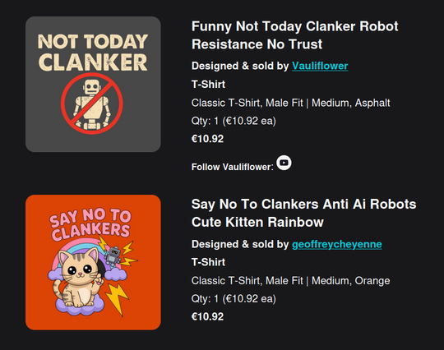Click the kitten illustration on orange design

tap(78, 277)
